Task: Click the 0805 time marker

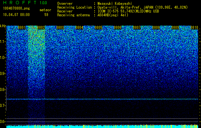Action: (98, 28)
